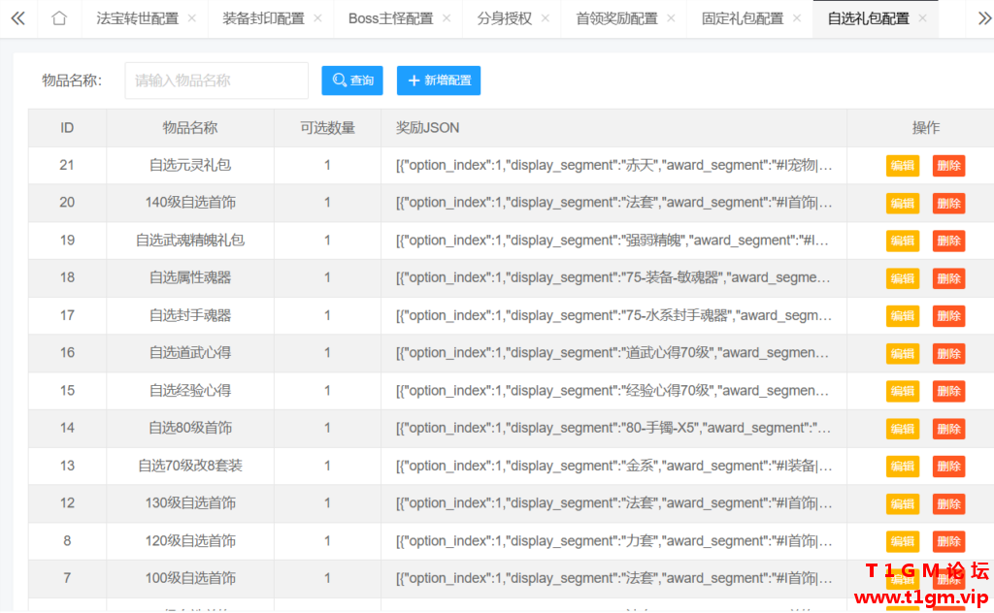Click the ID cell showing 21

point(67,165)
